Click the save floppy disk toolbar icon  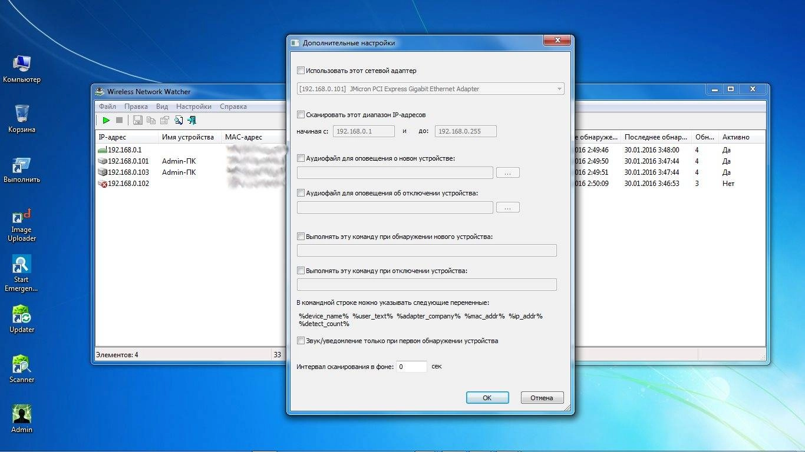point(138,120)
